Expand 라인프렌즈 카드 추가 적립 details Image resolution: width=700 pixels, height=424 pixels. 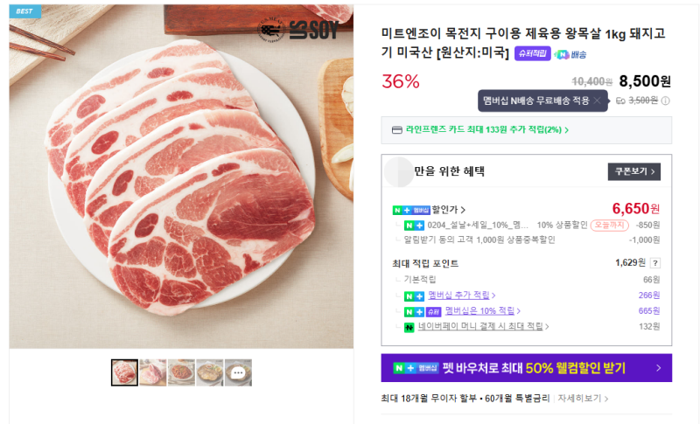point(566,130)
